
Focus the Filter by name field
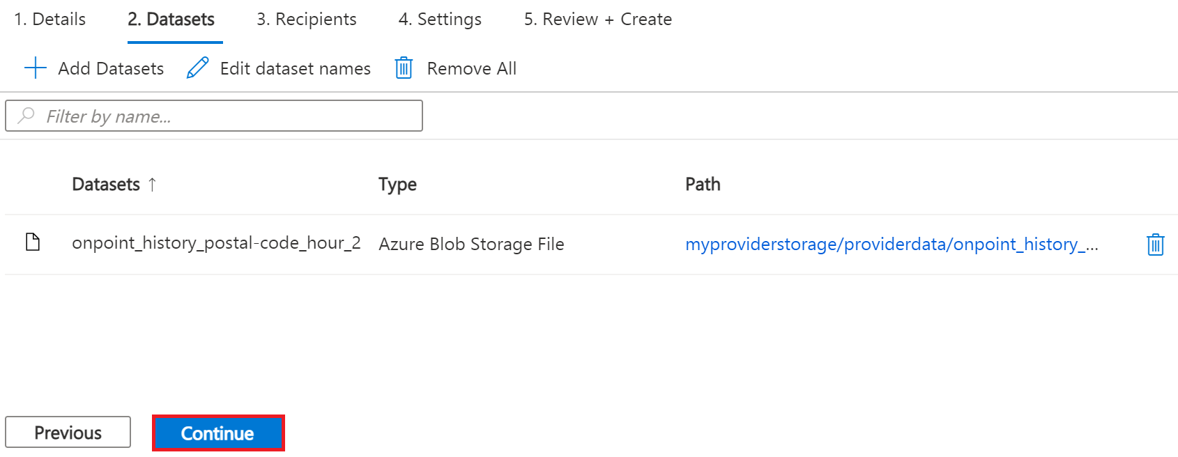coord(223,116)
